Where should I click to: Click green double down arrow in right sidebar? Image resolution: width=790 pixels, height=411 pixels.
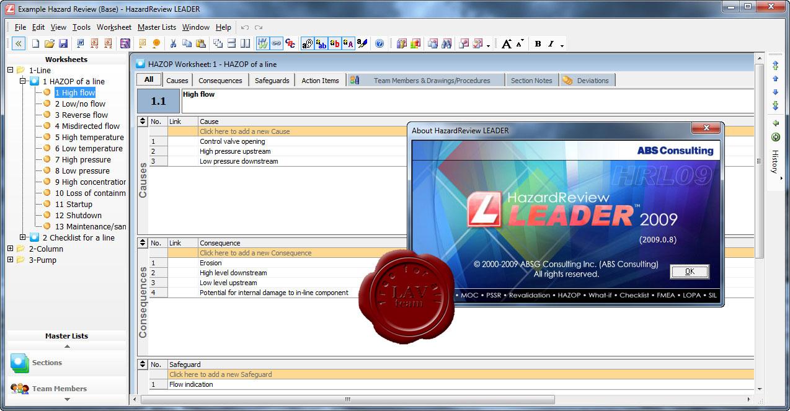[775, 105]
